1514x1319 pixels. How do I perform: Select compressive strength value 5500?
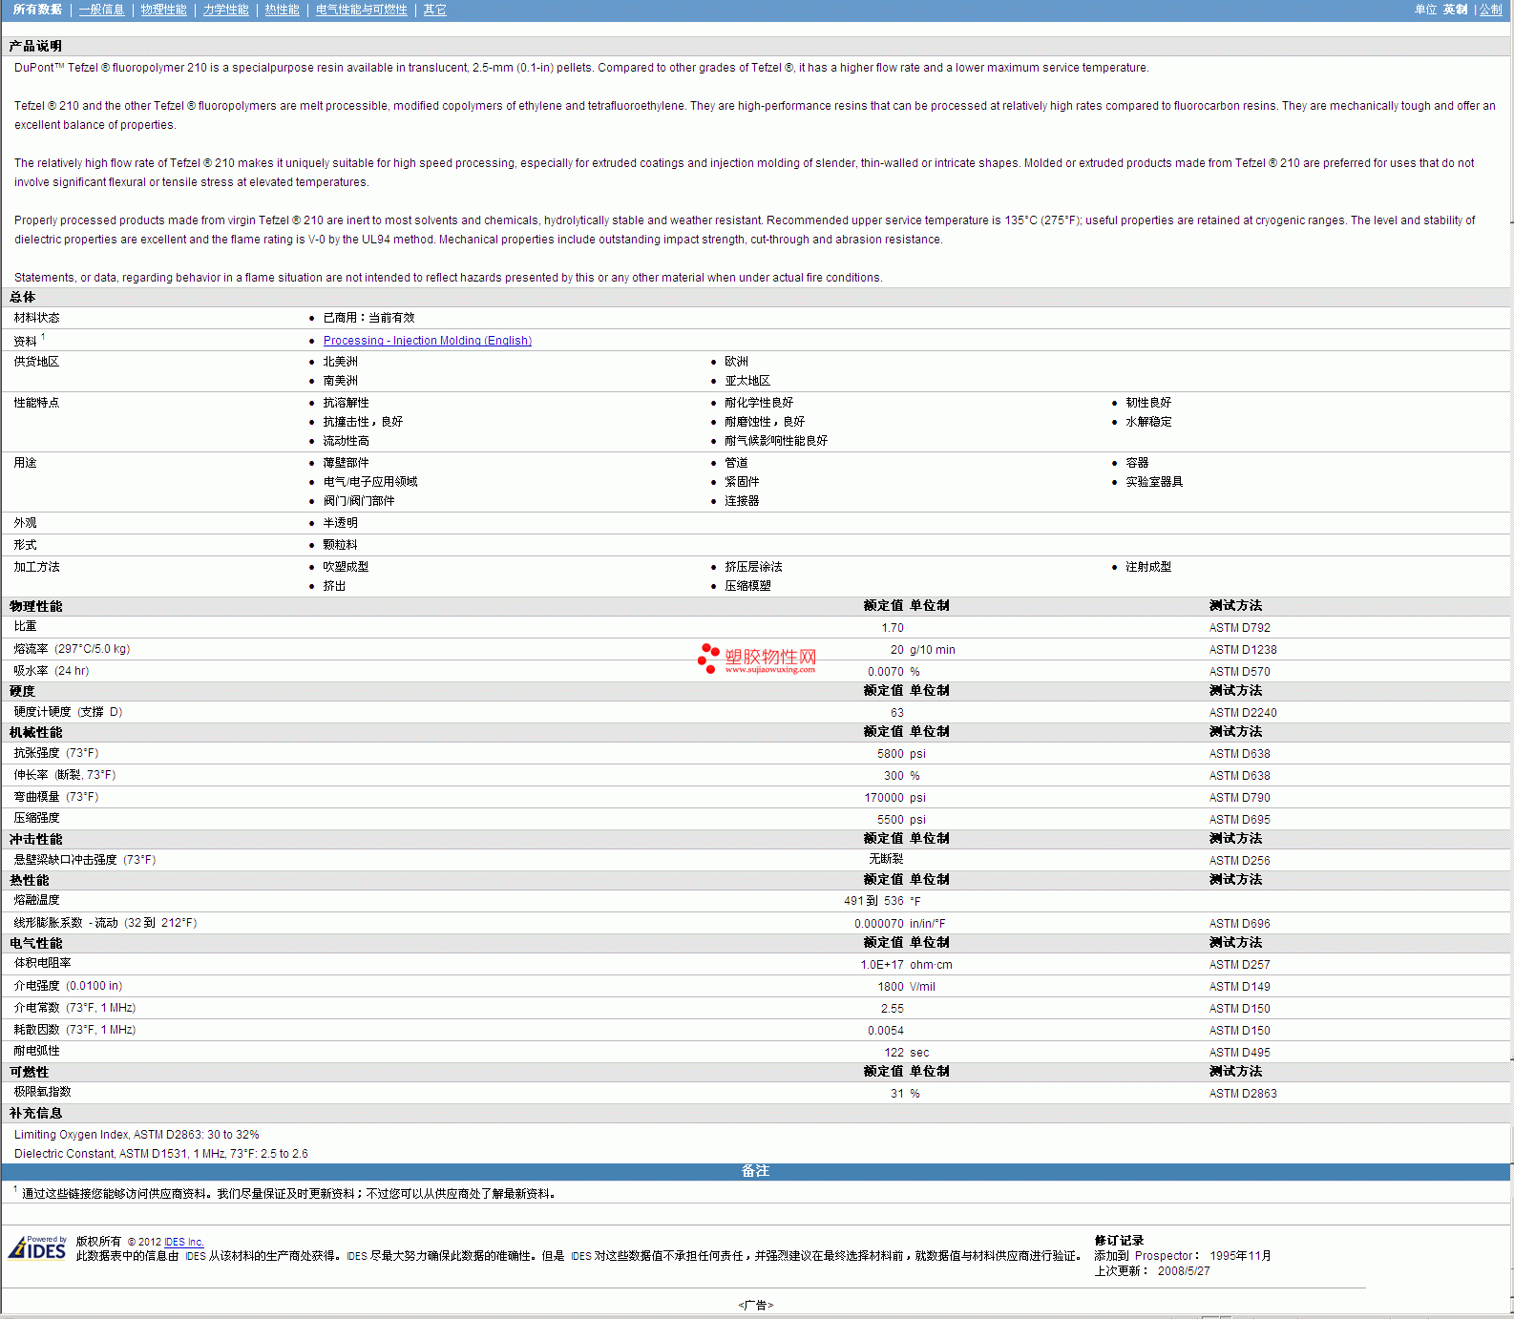[891, 820]
